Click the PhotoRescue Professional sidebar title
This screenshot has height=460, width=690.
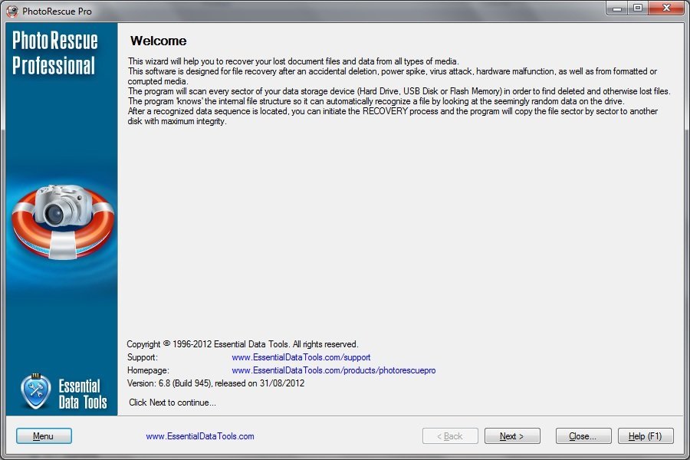click(x=54, y=53)
